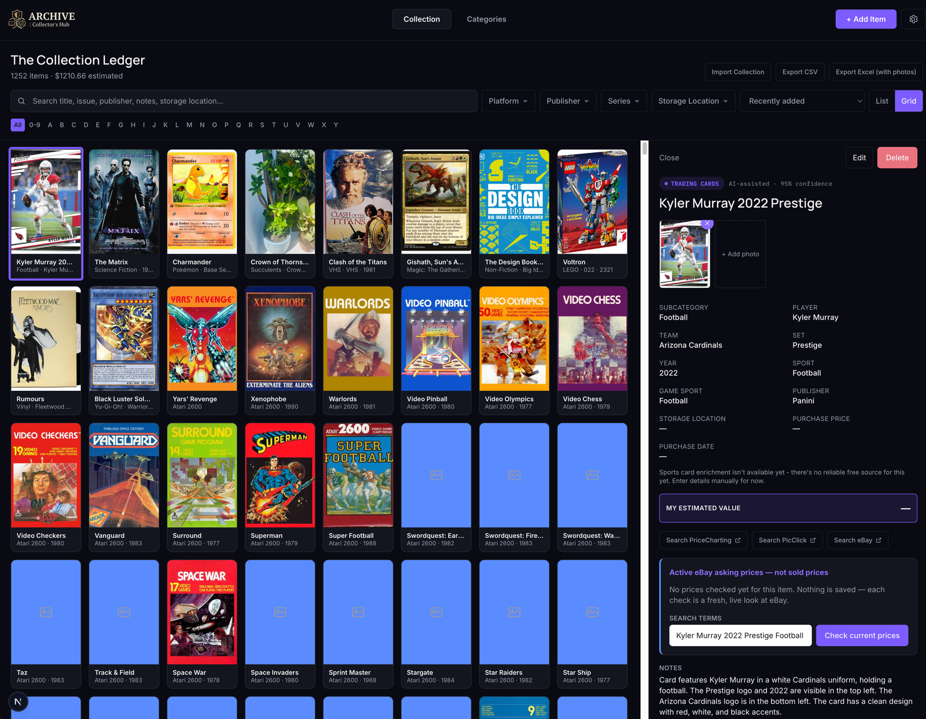
Task: Open the Video Pinball card
Action: pyautogui.click(x=436, y=350)
